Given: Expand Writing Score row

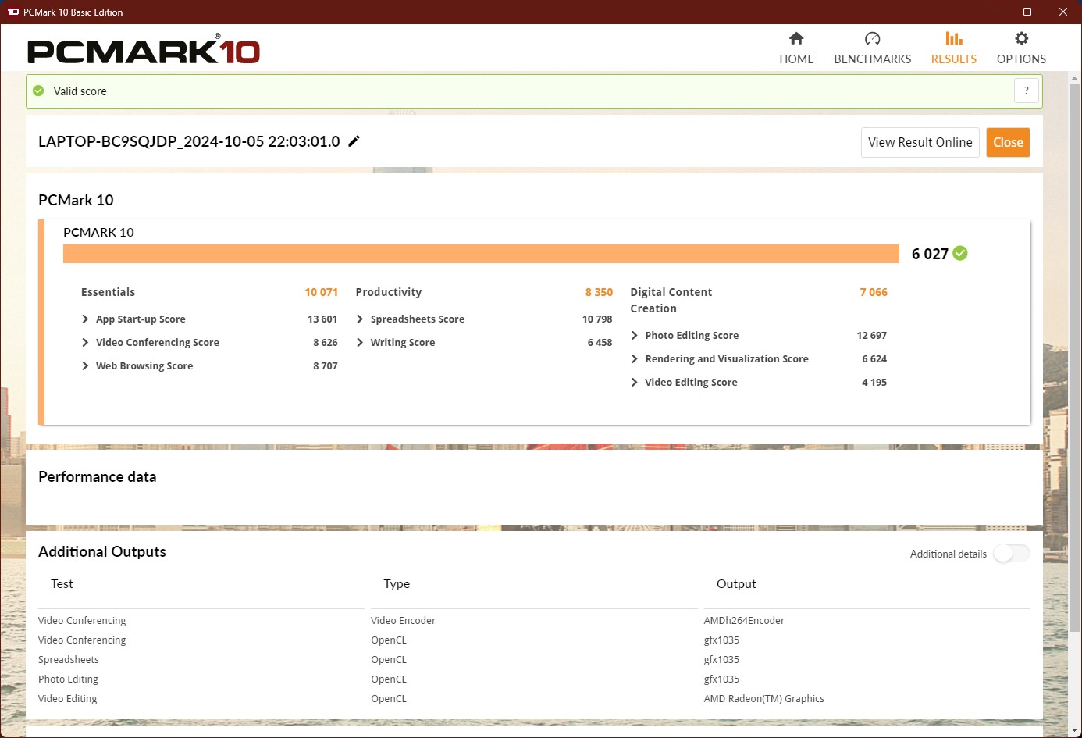Looking at the screenshot, I should click(360, 342).
